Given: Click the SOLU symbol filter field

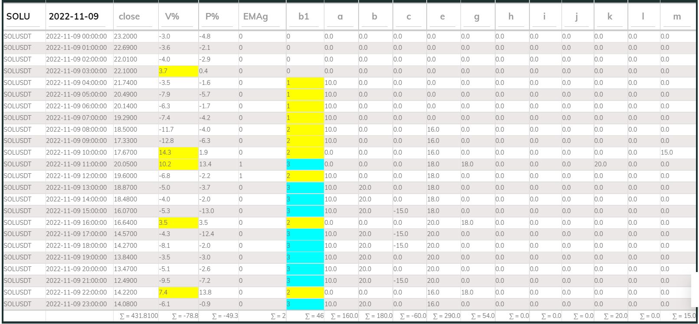Looking at the screenshot, I should tap(24, 17).
